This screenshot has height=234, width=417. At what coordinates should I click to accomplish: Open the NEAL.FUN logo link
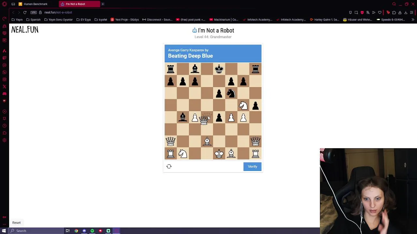click(x=25, y=30)
